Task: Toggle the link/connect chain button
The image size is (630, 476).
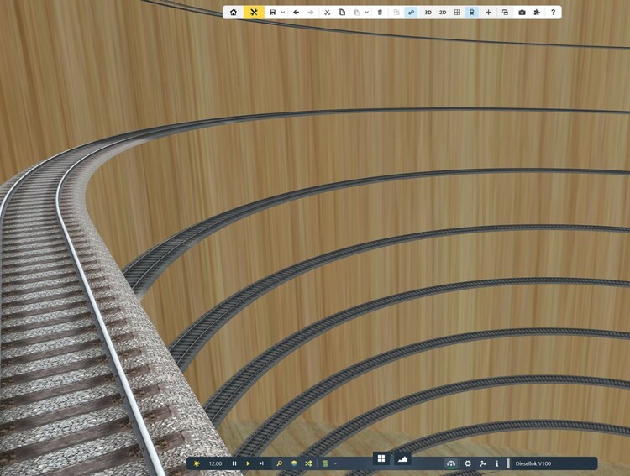Action: [x=411, y=13]
